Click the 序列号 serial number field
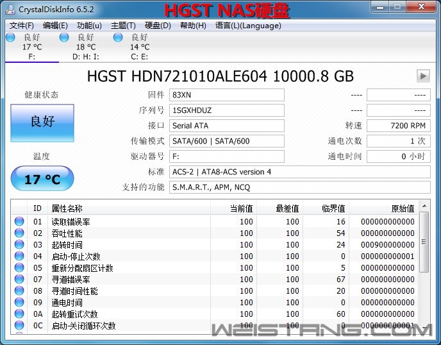The image size is (441, 345). pos(226,110)
